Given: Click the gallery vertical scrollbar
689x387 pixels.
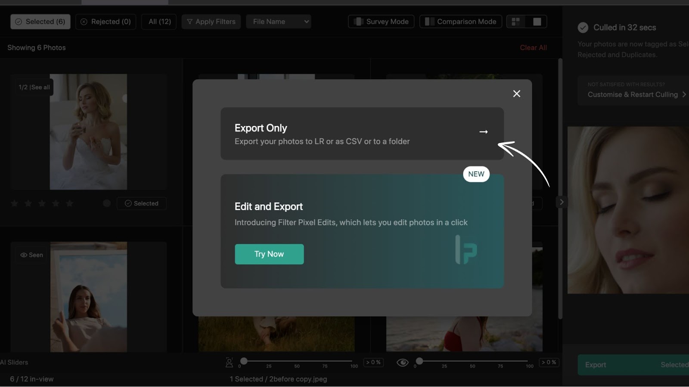Looking at the screenshot, I should coord(560,188).
